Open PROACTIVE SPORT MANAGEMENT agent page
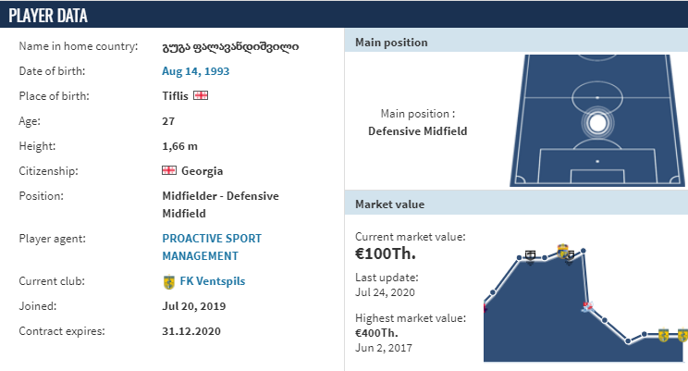The width and height of the screenshot is (688, 371). [x=212, y=247]
